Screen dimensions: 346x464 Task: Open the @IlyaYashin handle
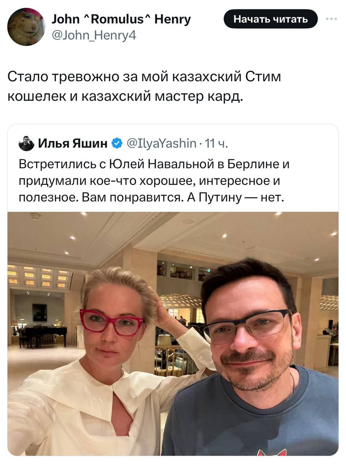point(162,144)
